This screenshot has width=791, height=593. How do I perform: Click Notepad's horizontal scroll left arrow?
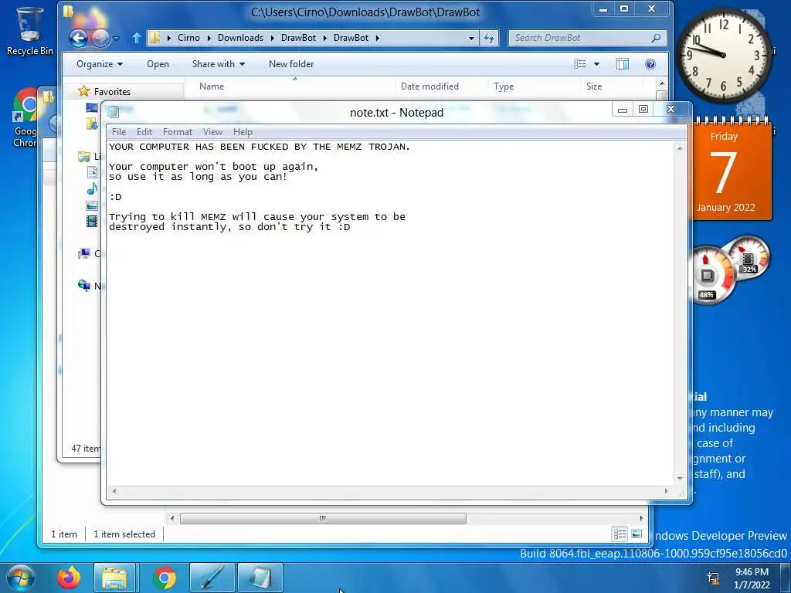tap(114, 491)
